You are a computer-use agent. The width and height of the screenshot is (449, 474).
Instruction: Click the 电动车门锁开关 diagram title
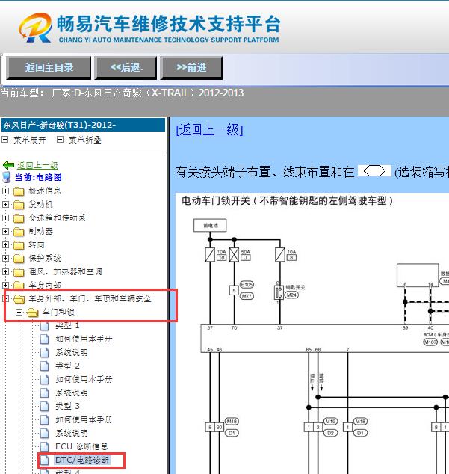287,200
